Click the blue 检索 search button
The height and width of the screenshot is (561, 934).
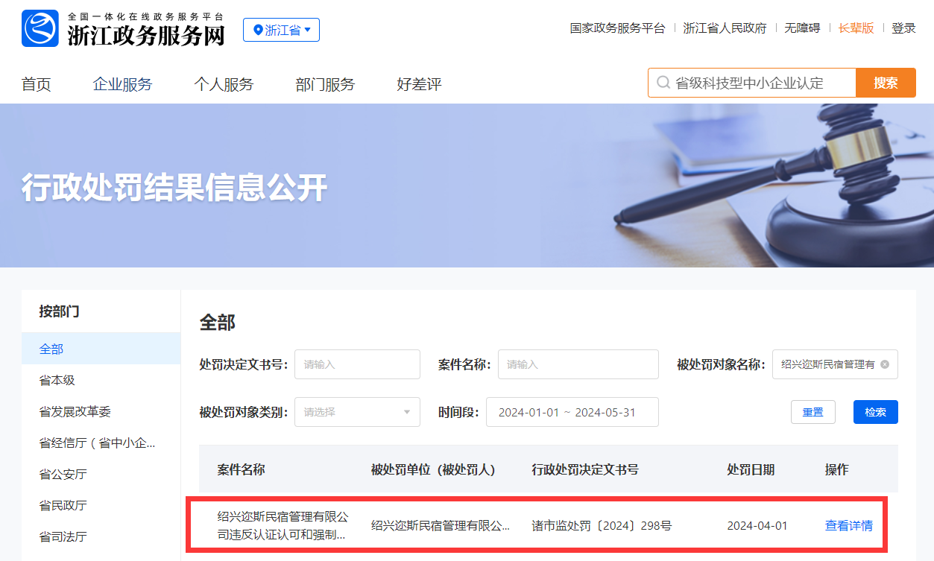click(x=875, y=412)
